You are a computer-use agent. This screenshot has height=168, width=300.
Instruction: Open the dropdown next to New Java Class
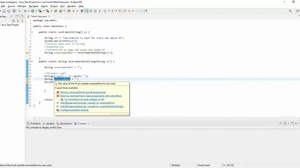click(64, 11)
